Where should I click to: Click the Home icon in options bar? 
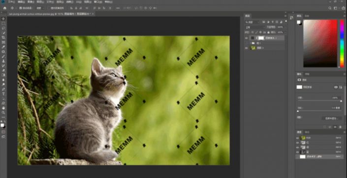[4, 8]
